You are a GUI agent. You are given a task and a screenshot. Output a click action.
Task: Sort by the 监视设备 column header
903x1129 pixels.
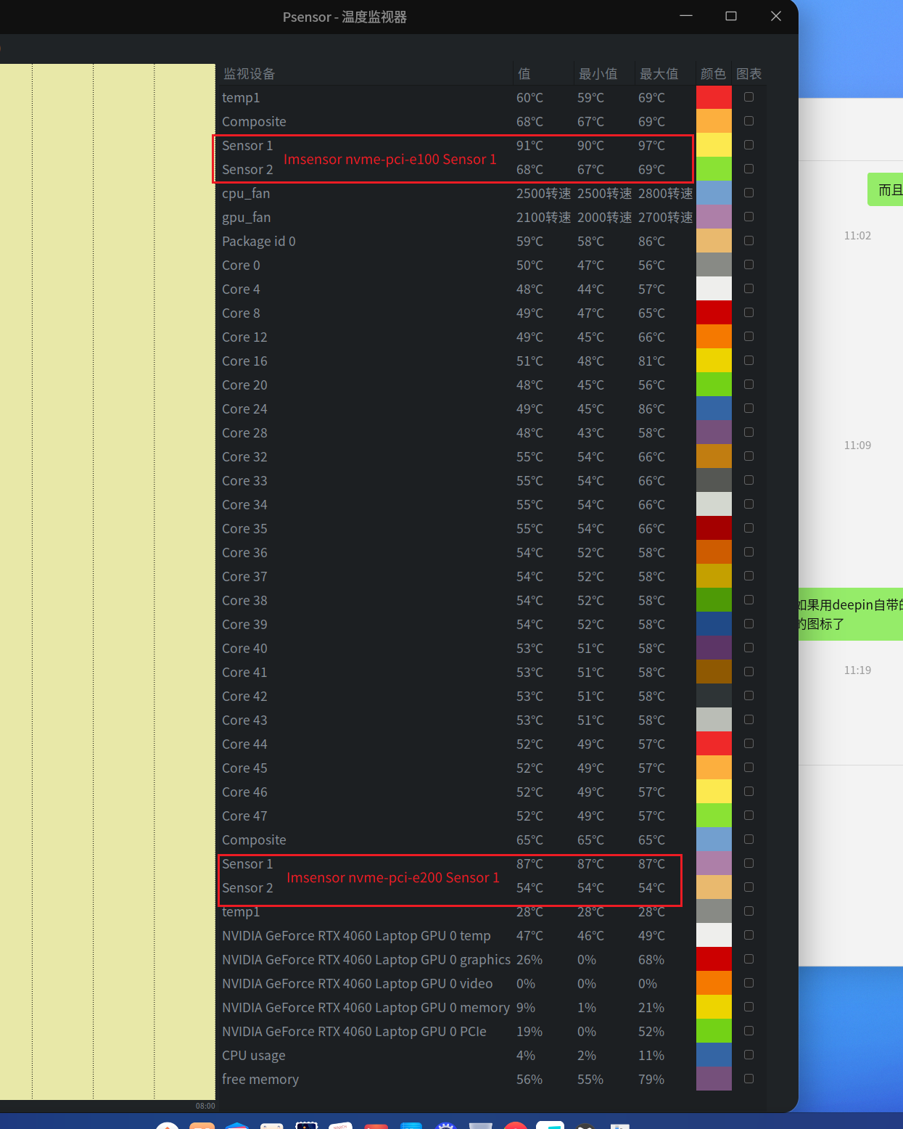pos(249,74)
